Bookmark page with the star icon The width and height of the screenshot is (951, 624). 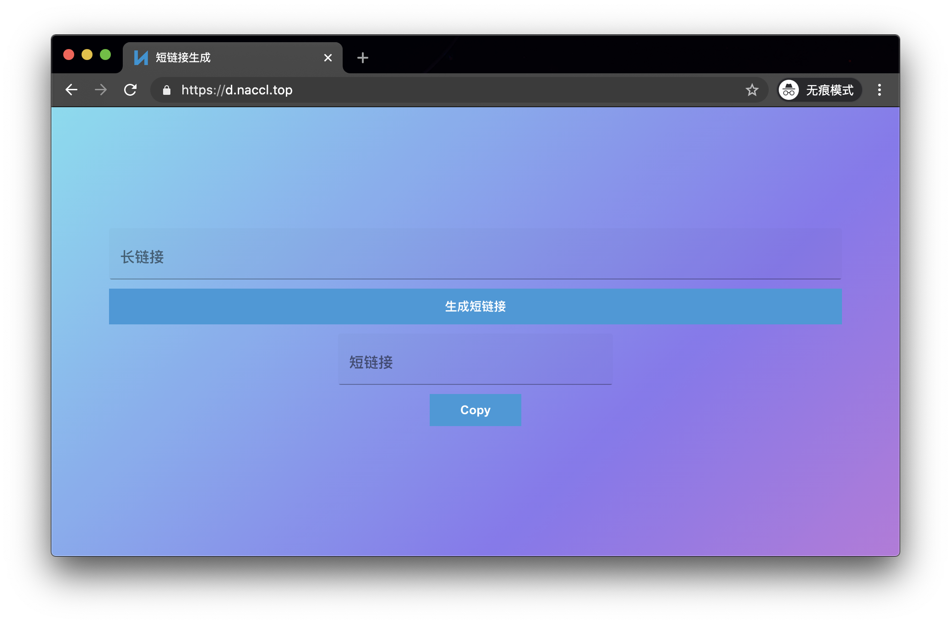coord(752,90)
